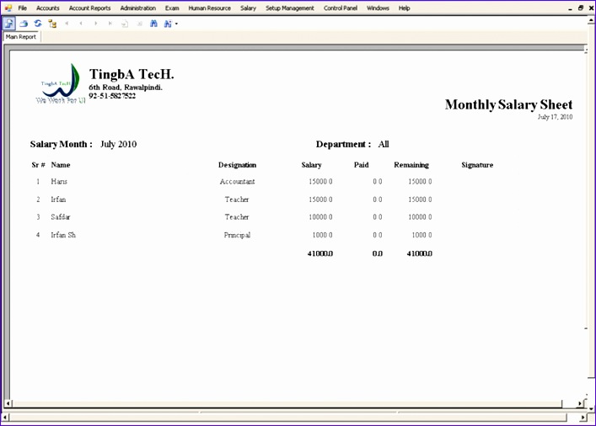Select the Main Report tab

coord(21,37)
